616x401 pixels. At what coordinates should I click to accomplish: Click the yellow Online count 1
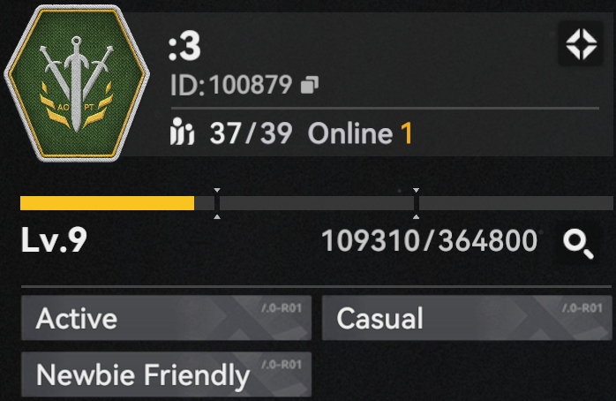pos(407,133)
